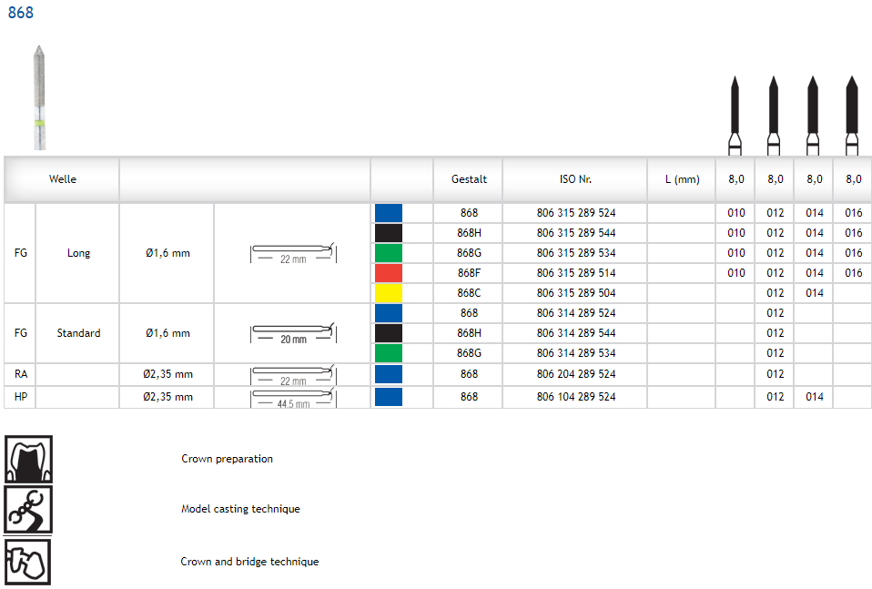Click the 44.5 mm shank diagram

(x=293, y=397)
